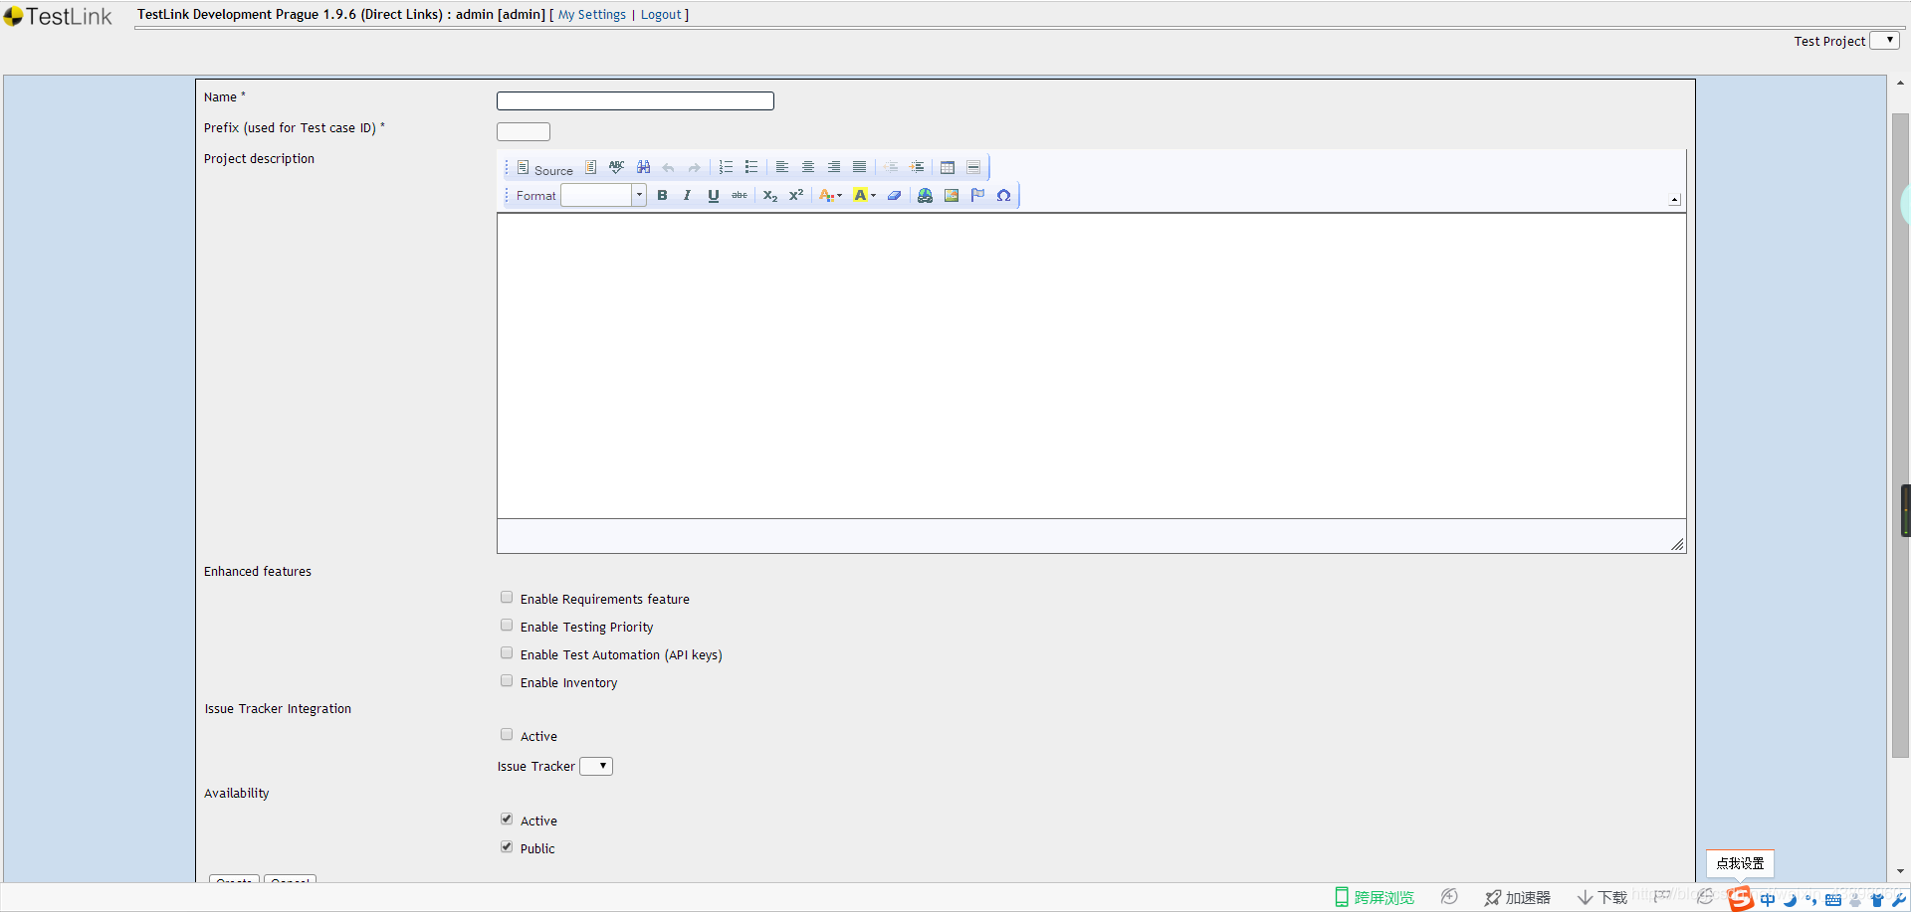Click into the project description text area
This screenshot has height=912, width=1911.
[x=1091, y=365]
